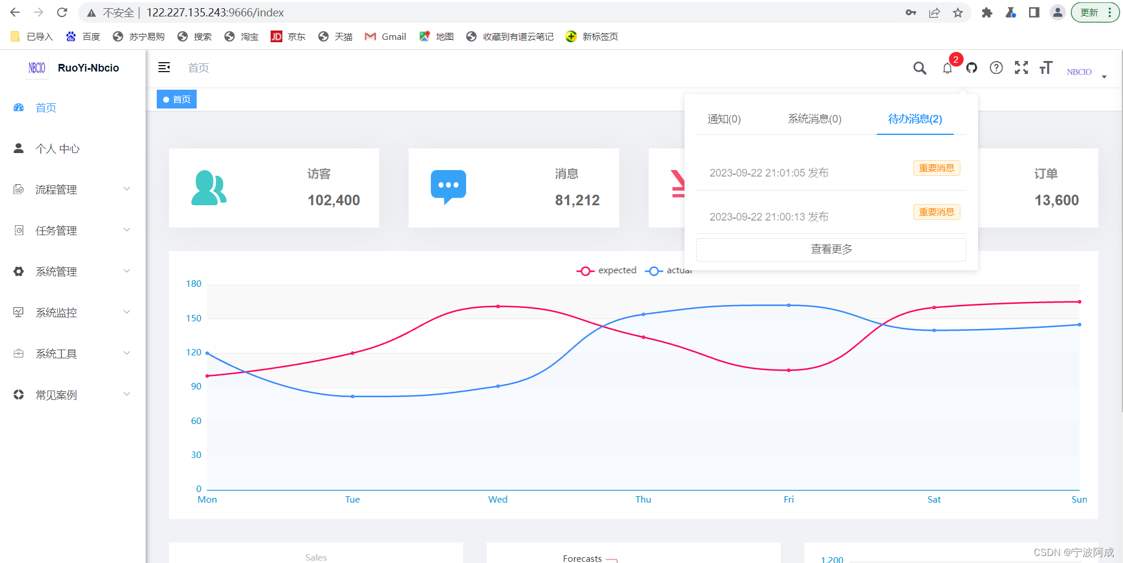Collapse the sidebar with the hamburger icon
Screen dimensions: 1123x563
pos(164,67)
